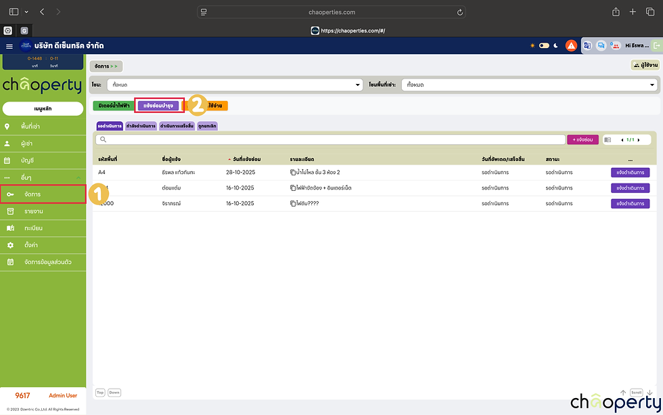Click the name ต่อมแต่ม cell

171,188
